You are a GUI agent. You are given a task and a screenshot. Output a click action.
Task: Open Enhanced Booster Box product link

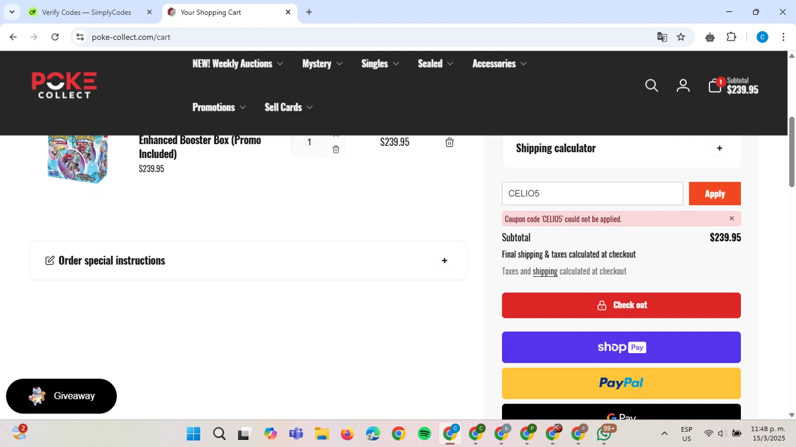[200, 147]
